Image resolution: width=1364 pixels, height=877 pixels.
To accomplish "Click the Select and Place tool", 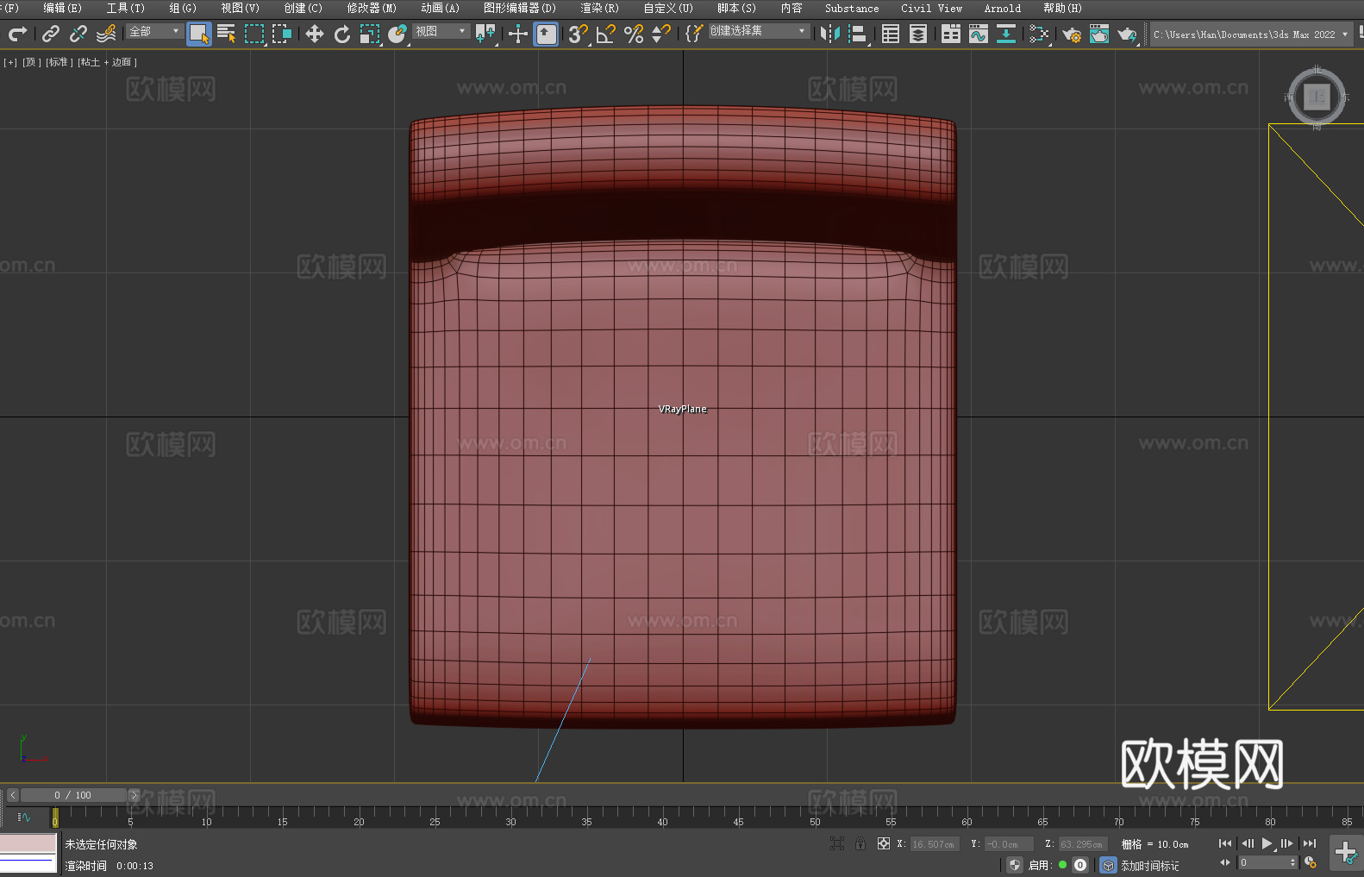I will [x=397, y=34].
